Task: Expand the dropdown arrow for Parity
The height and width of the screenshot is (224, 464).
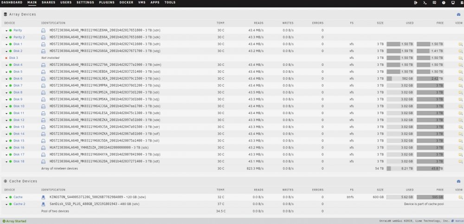Action: tap(6, 31)
